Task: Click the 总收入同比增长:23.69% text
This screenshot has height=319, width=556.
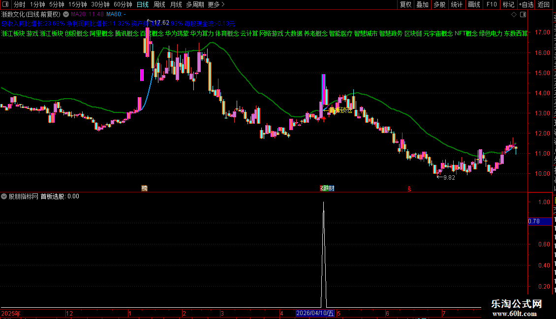Action: point(33,24)
